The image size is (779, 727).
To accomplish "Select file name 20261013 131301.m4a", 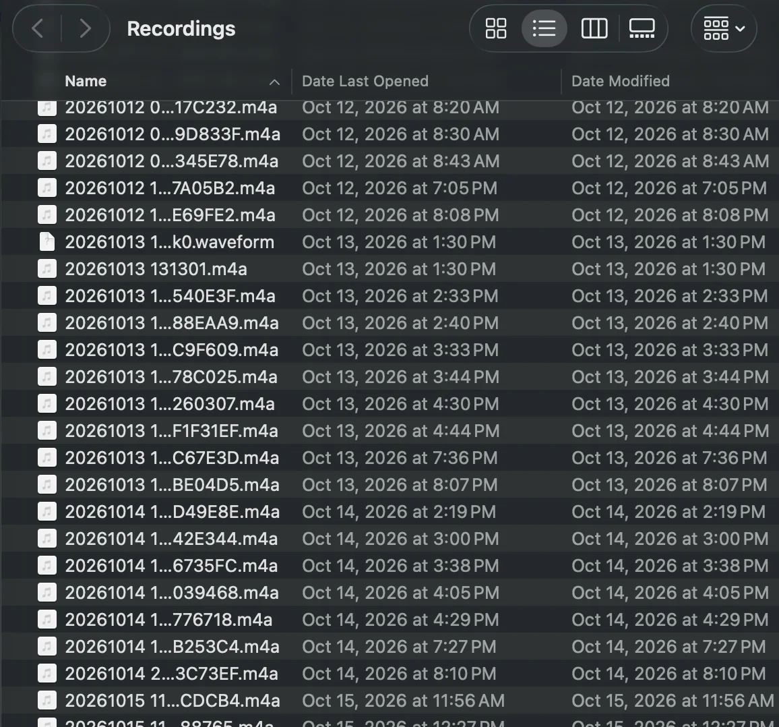I will (x=156, y=269).
